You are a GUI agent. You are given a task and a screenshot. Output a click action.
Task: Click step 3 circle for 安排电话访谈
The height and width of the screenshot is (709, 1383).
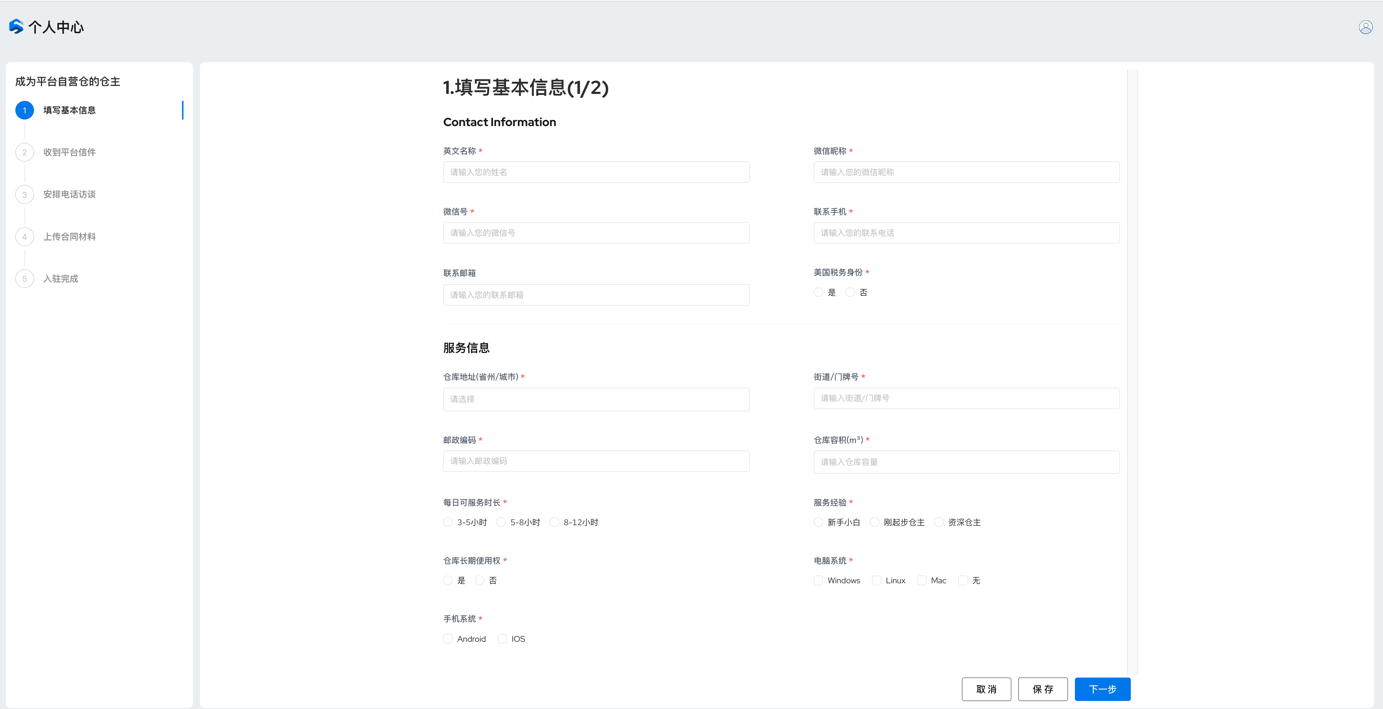click(x=25, y=194)
